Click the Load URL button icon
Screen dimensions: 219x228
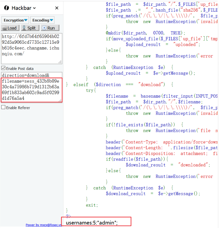point(4,28)
